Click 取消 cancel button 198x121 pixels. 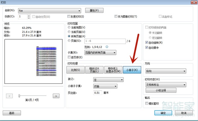184,113
